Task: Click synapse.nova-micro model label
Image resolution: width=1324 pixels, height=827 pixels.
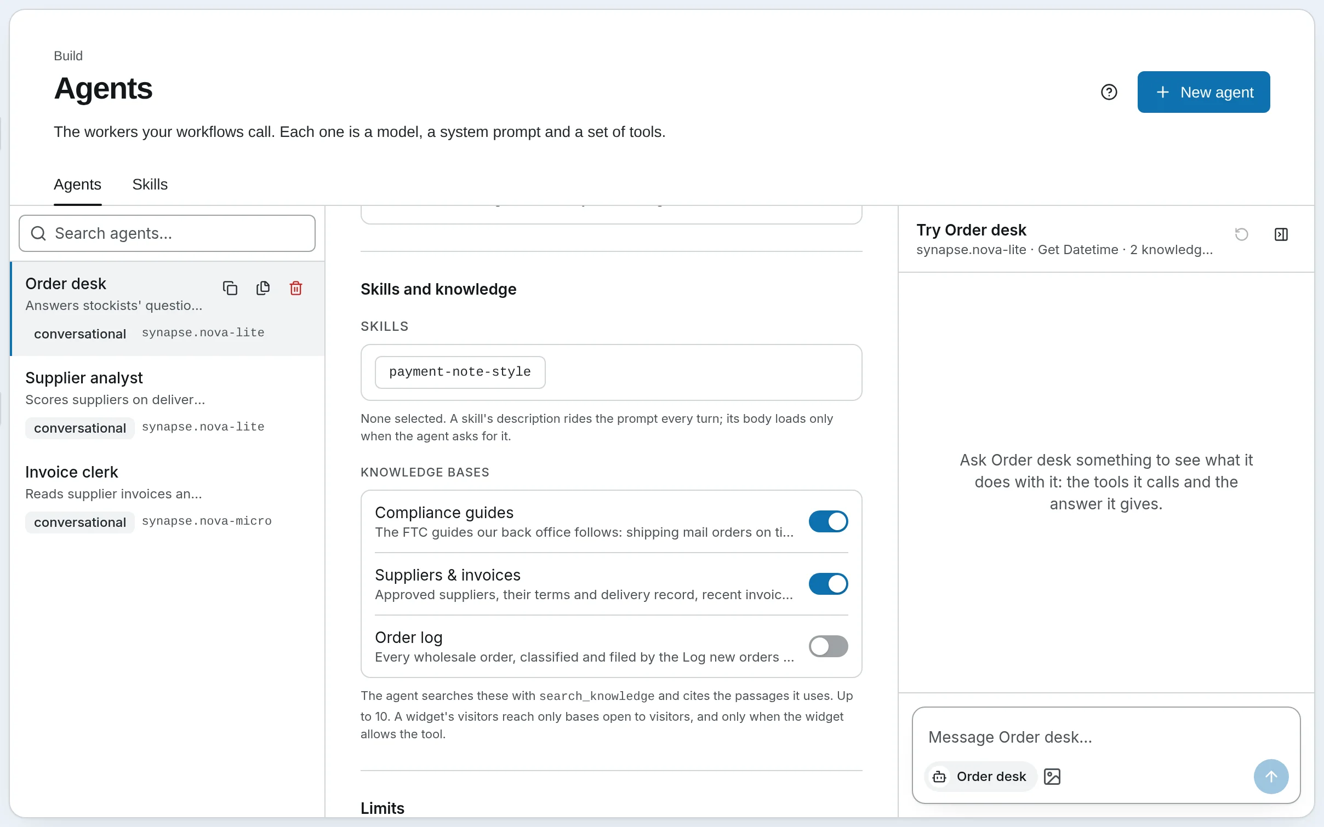Action: pyautogui.click(x=207, y=521)
